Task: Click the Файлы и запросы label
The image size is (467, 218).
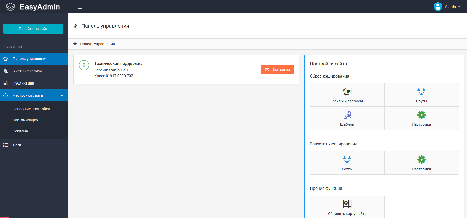Action: pos(347,101)
